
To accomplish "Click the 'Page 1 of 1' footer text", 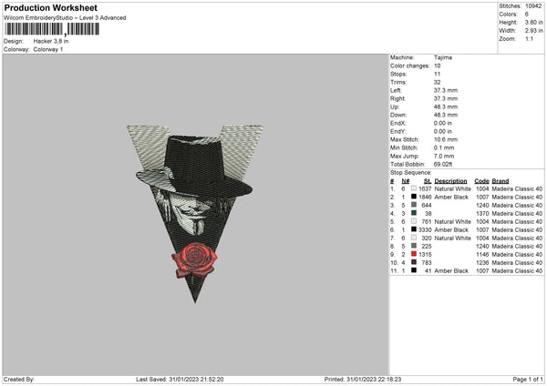I will 528,380.
